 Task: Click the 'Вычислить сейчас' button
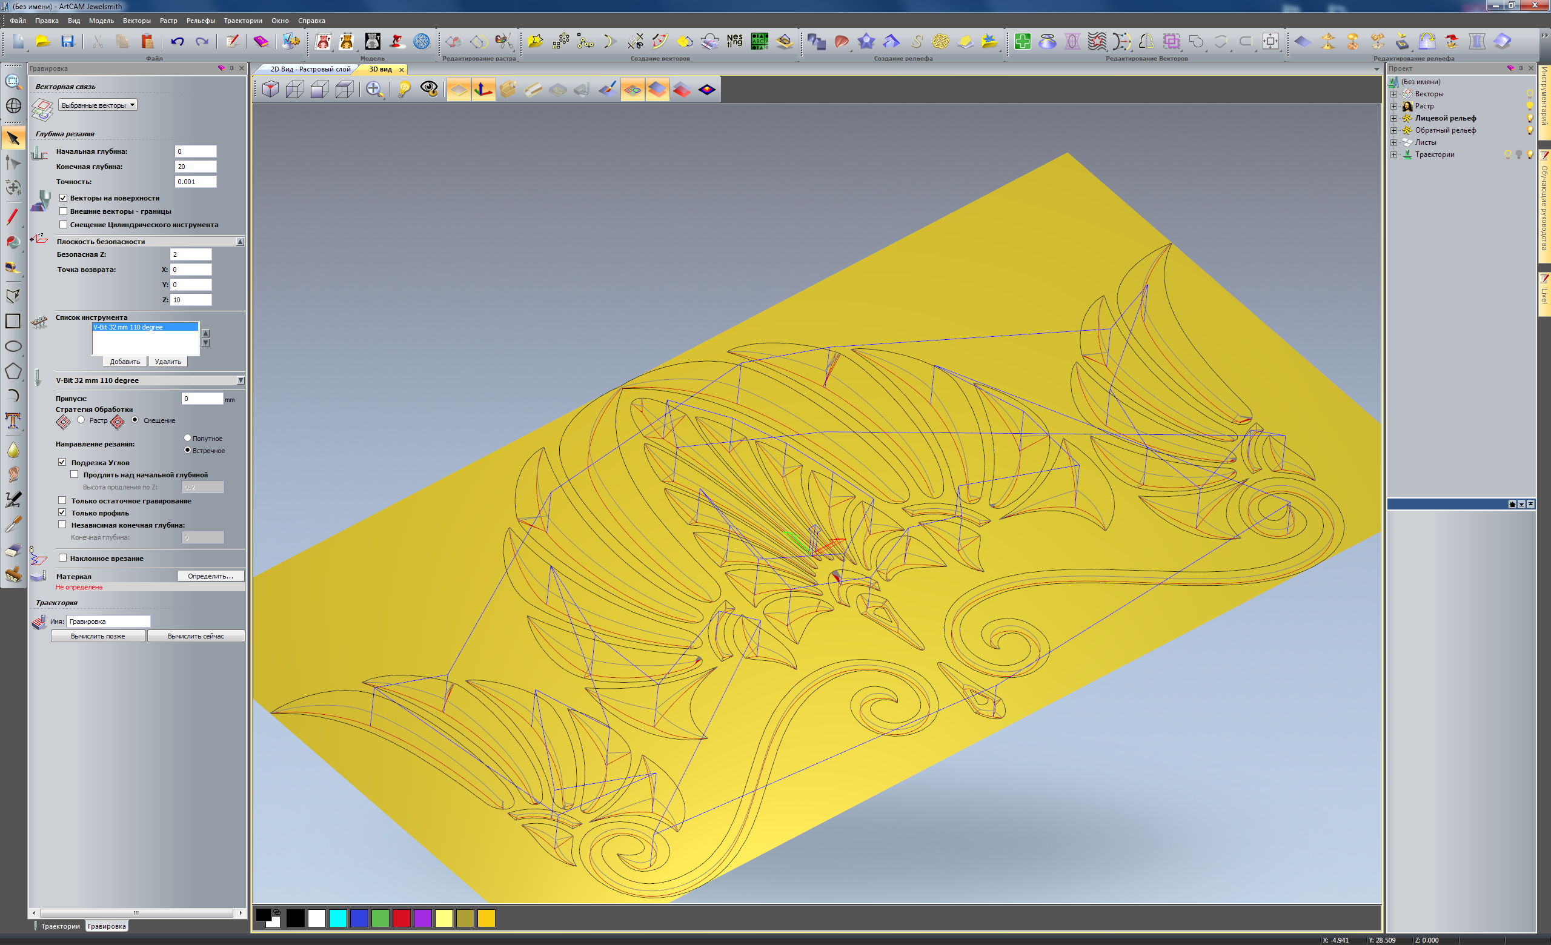tap(195, 636)
